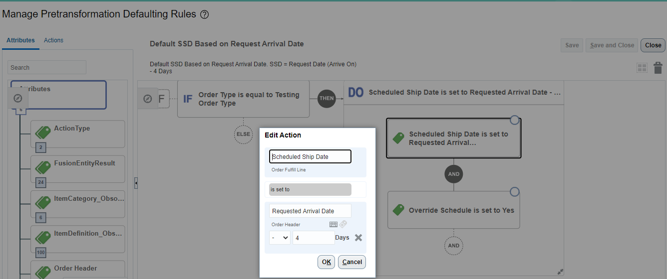Collapse the Attributes root node count badge
The image size is (667, 279).
pyautogui.click(x=20, y=110)
